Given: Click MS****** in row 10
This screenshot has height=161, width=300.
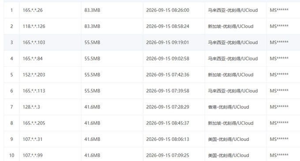Looking at the screenshot, I should [279, 155].
